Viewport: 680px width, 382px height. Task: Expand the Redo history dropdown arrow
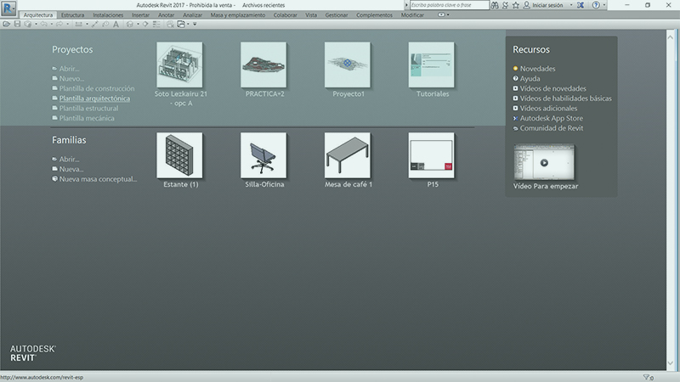pyautogui.click(x=68, y=25)
